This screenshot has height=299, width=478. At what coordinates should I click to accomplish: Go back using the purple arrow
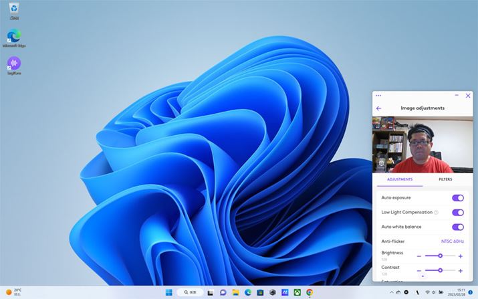(379, 108)
